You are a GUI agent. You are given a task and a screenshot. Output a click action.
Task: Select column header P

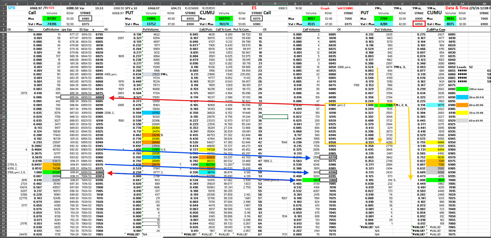point(276,3)
